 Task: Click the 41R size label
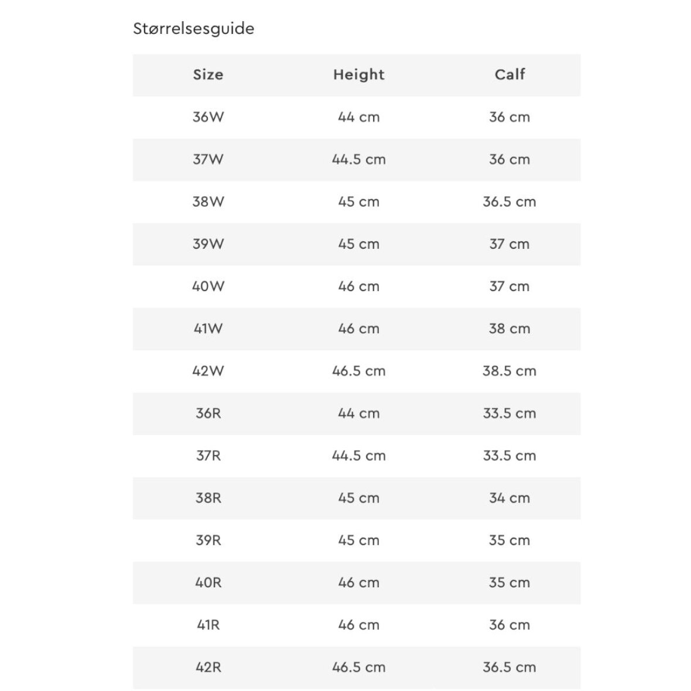[x=208, y=625]
